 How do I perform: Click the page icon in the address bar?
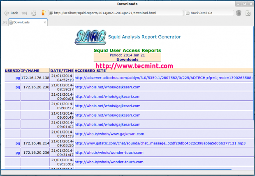coord(51,13)
